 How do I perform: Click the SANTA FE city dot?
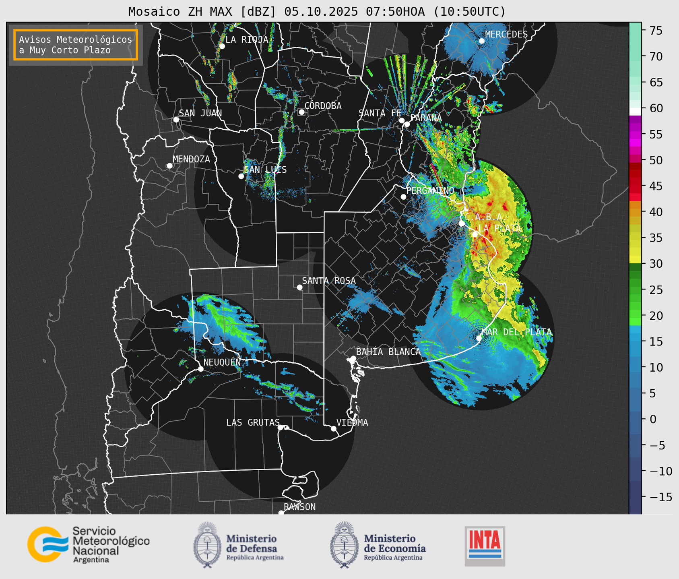pos(402,120)
